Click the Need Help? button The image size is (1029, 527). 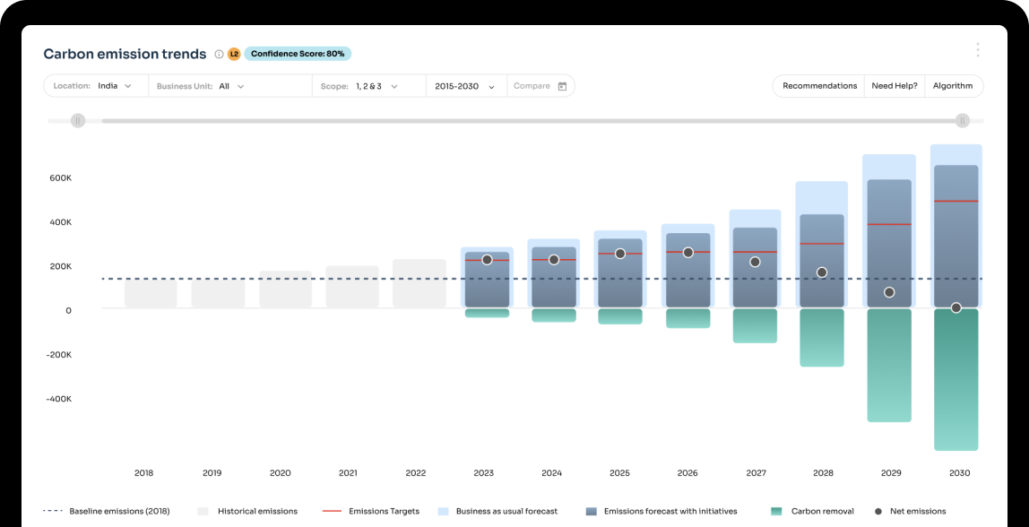pos(894,85)
